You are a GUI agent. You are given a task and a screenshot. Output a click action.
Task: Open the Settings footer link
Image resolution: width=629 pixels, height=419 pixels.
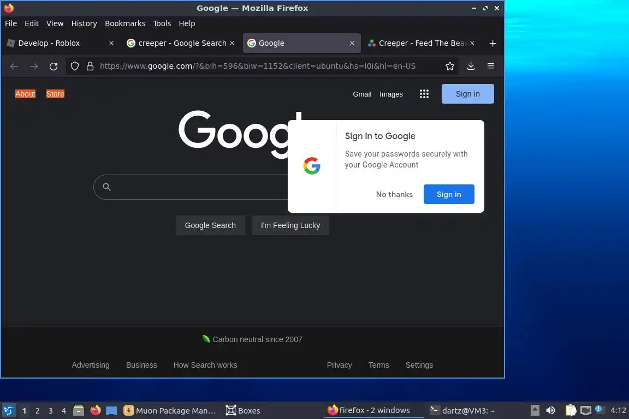419,365
